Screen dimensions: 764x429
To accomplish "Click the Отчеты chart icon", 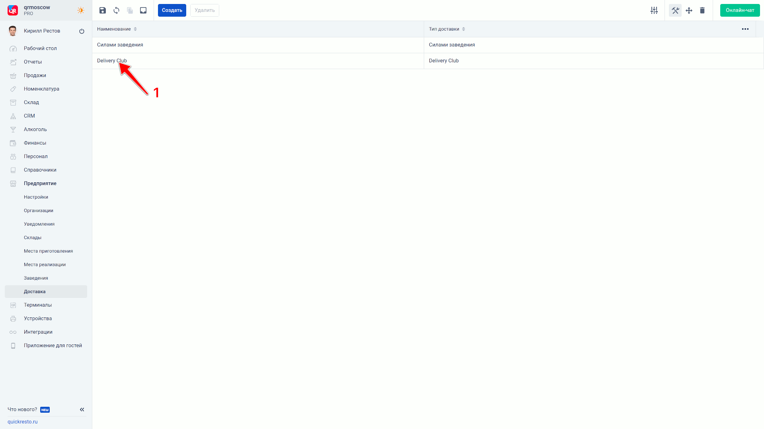I will [13, 62].
